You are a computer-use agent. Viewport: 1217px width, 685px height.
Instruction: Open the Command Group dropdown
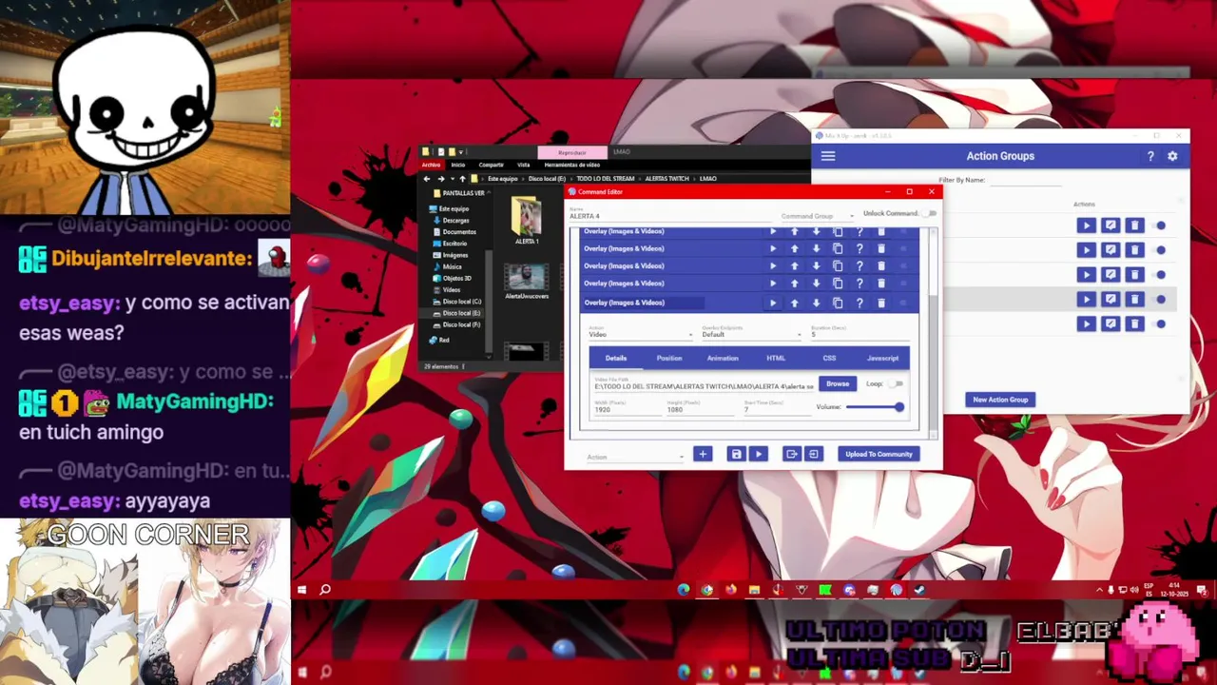817,216
